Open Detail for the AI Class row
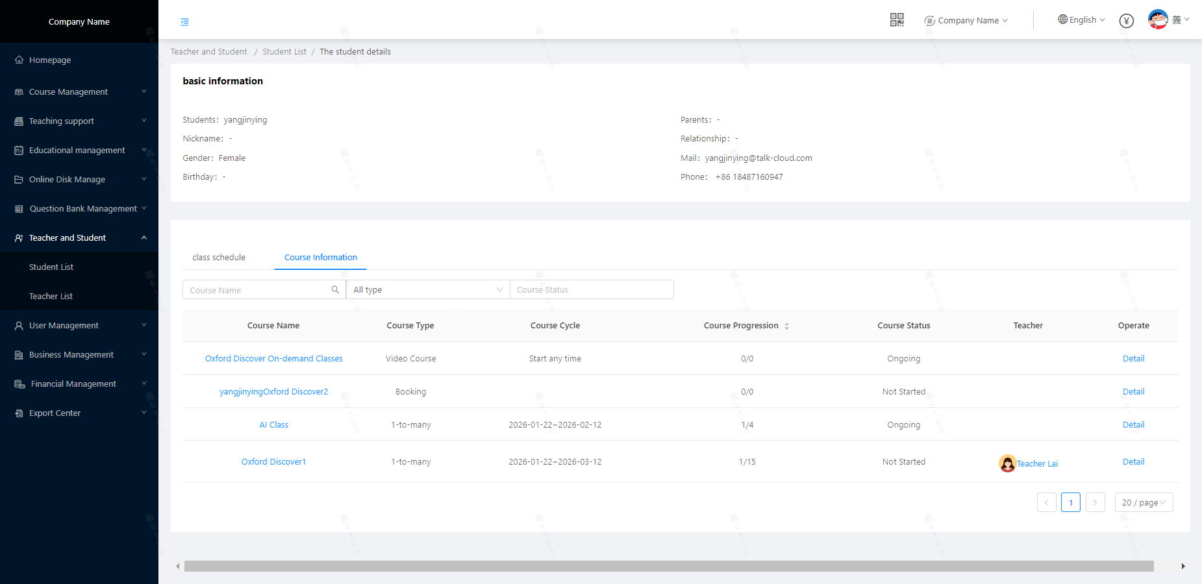 1133,425
